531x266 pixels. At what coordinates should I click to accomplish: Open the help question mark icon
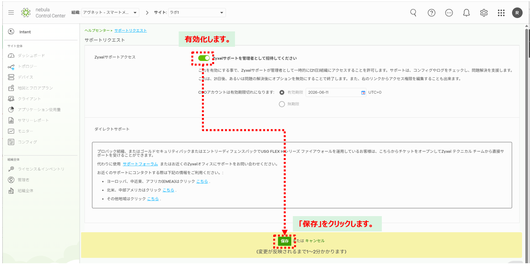pyautogui.click(x=431, y=13)
